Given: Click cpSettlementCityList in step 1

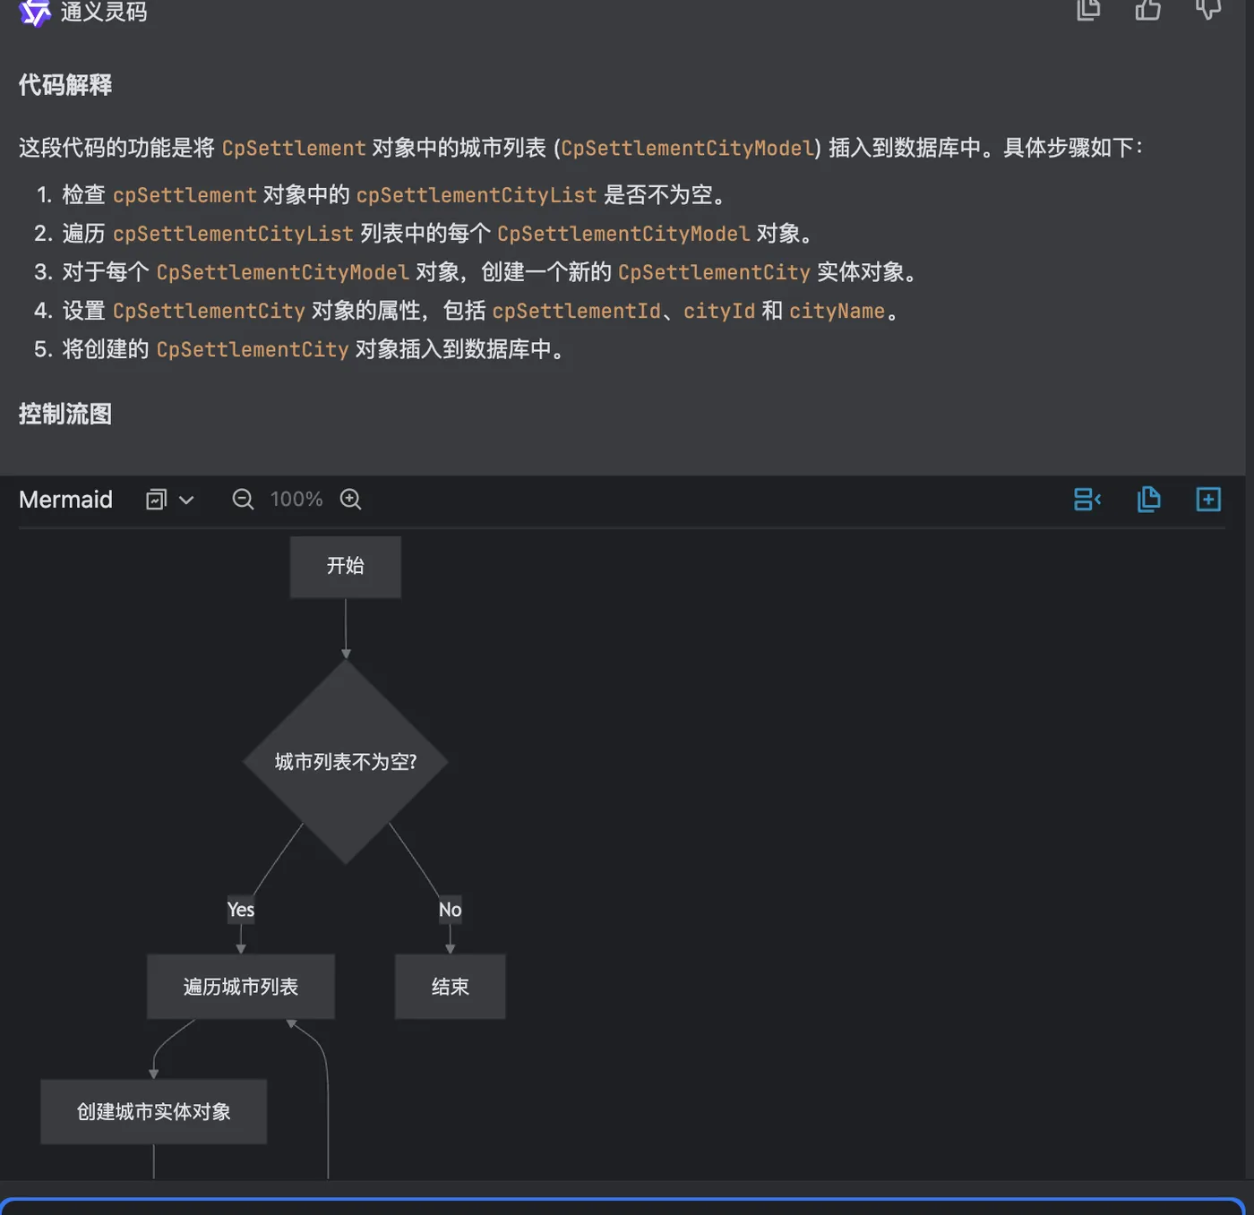Looking at the screenshot, I should (x=477, y=195).
